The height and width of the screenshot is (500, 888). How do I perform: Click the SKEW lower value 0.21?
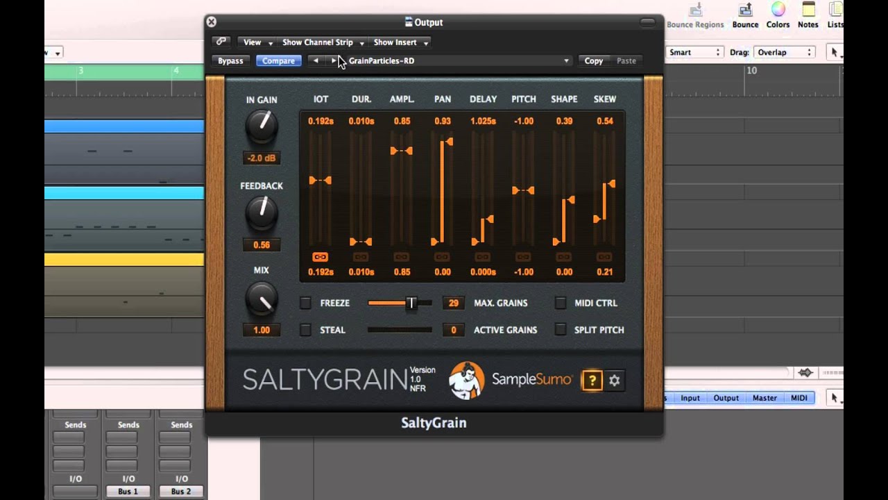[604, 272]
